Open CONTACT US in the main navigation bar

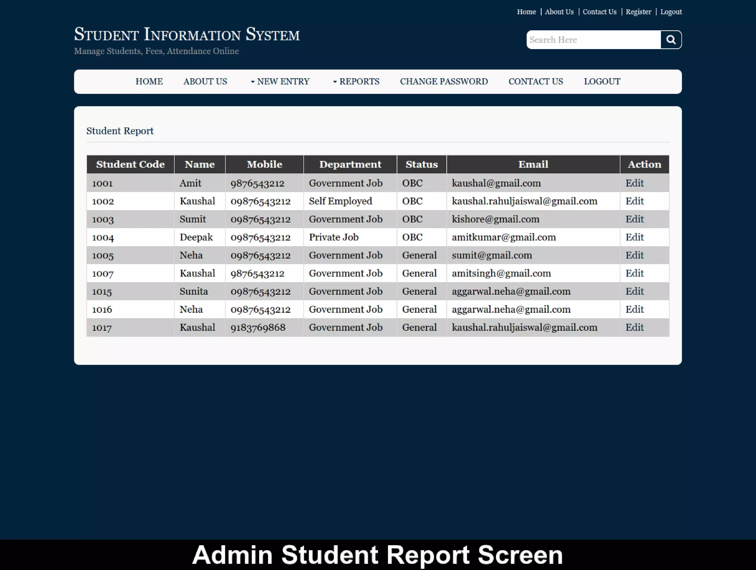[x=536, y=82]
